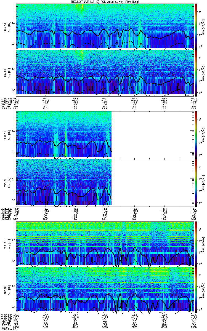Click the hhmm axis label
The height and width of the screenshot is (331, 207).
4,327
